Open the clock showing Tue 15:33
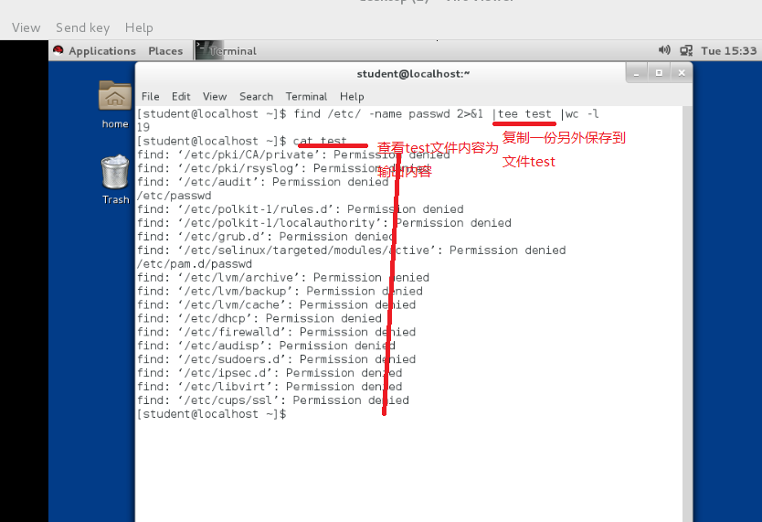 [x=728, y=51]
